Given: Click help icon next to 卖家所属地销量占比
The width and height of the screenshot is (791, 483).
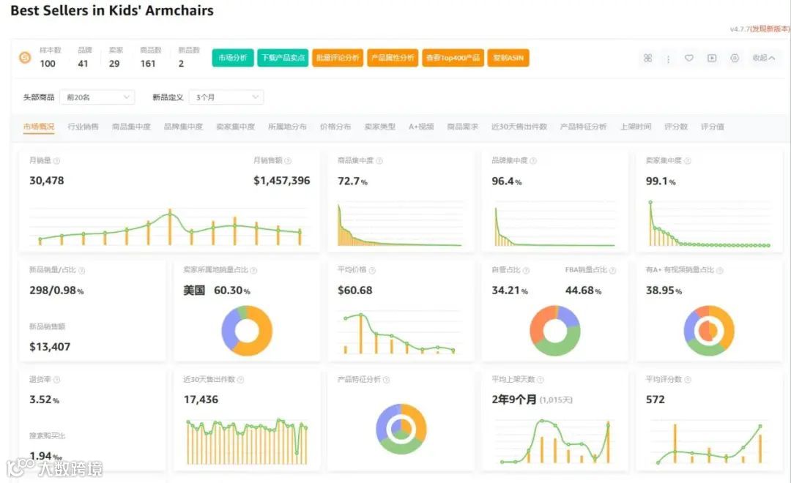Looking at the screenshot, I should (253, 271).
